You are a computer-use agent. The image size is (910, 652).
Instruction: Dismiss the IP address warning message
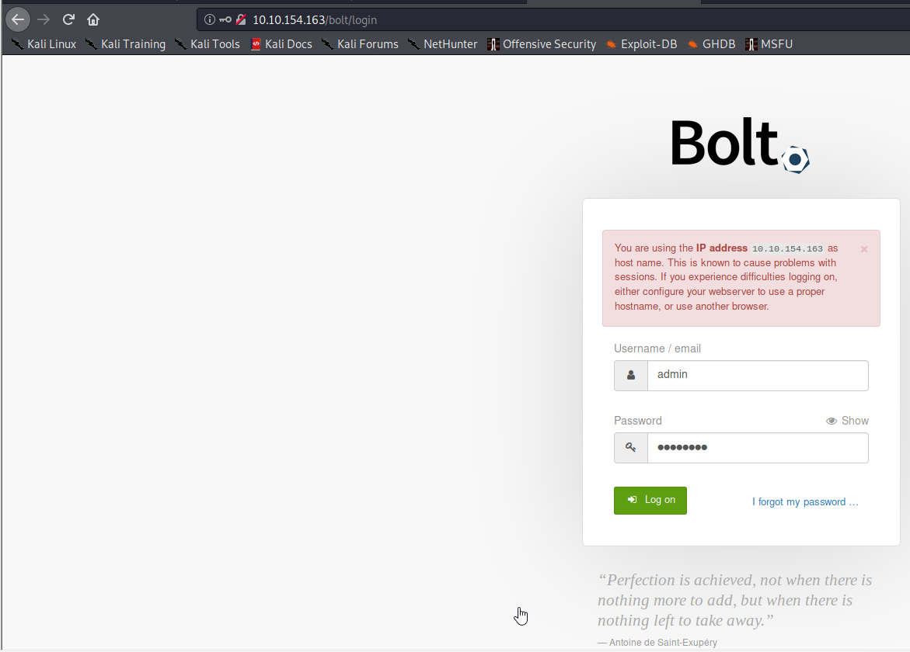tap(863, 248)
